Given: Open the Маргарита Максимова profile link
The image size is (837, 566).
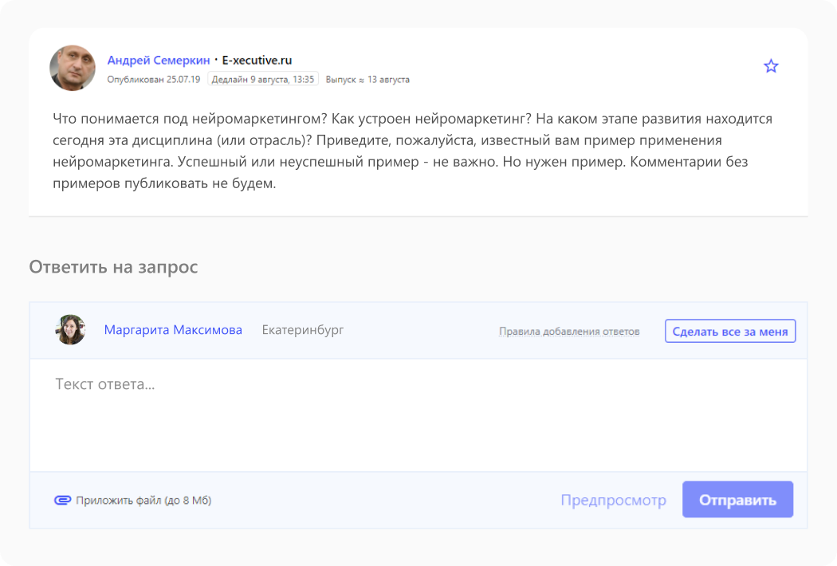Looking at the screenshot, I should coord(173,330).
